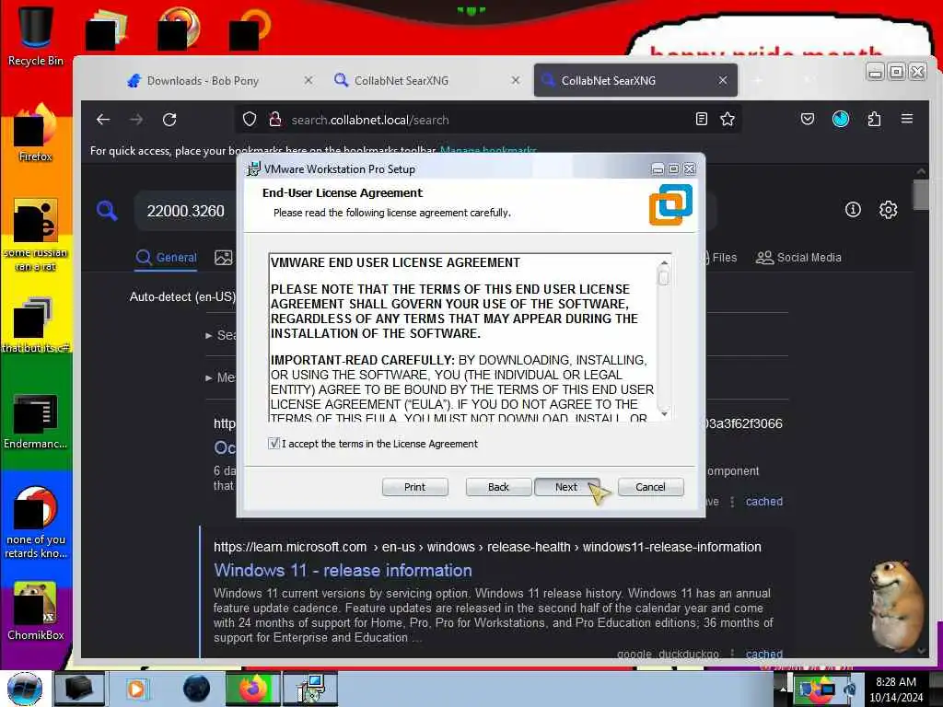Screen dimensions: 943x707
Task: Toggle reader view icon in address bar
Action: 701,119
